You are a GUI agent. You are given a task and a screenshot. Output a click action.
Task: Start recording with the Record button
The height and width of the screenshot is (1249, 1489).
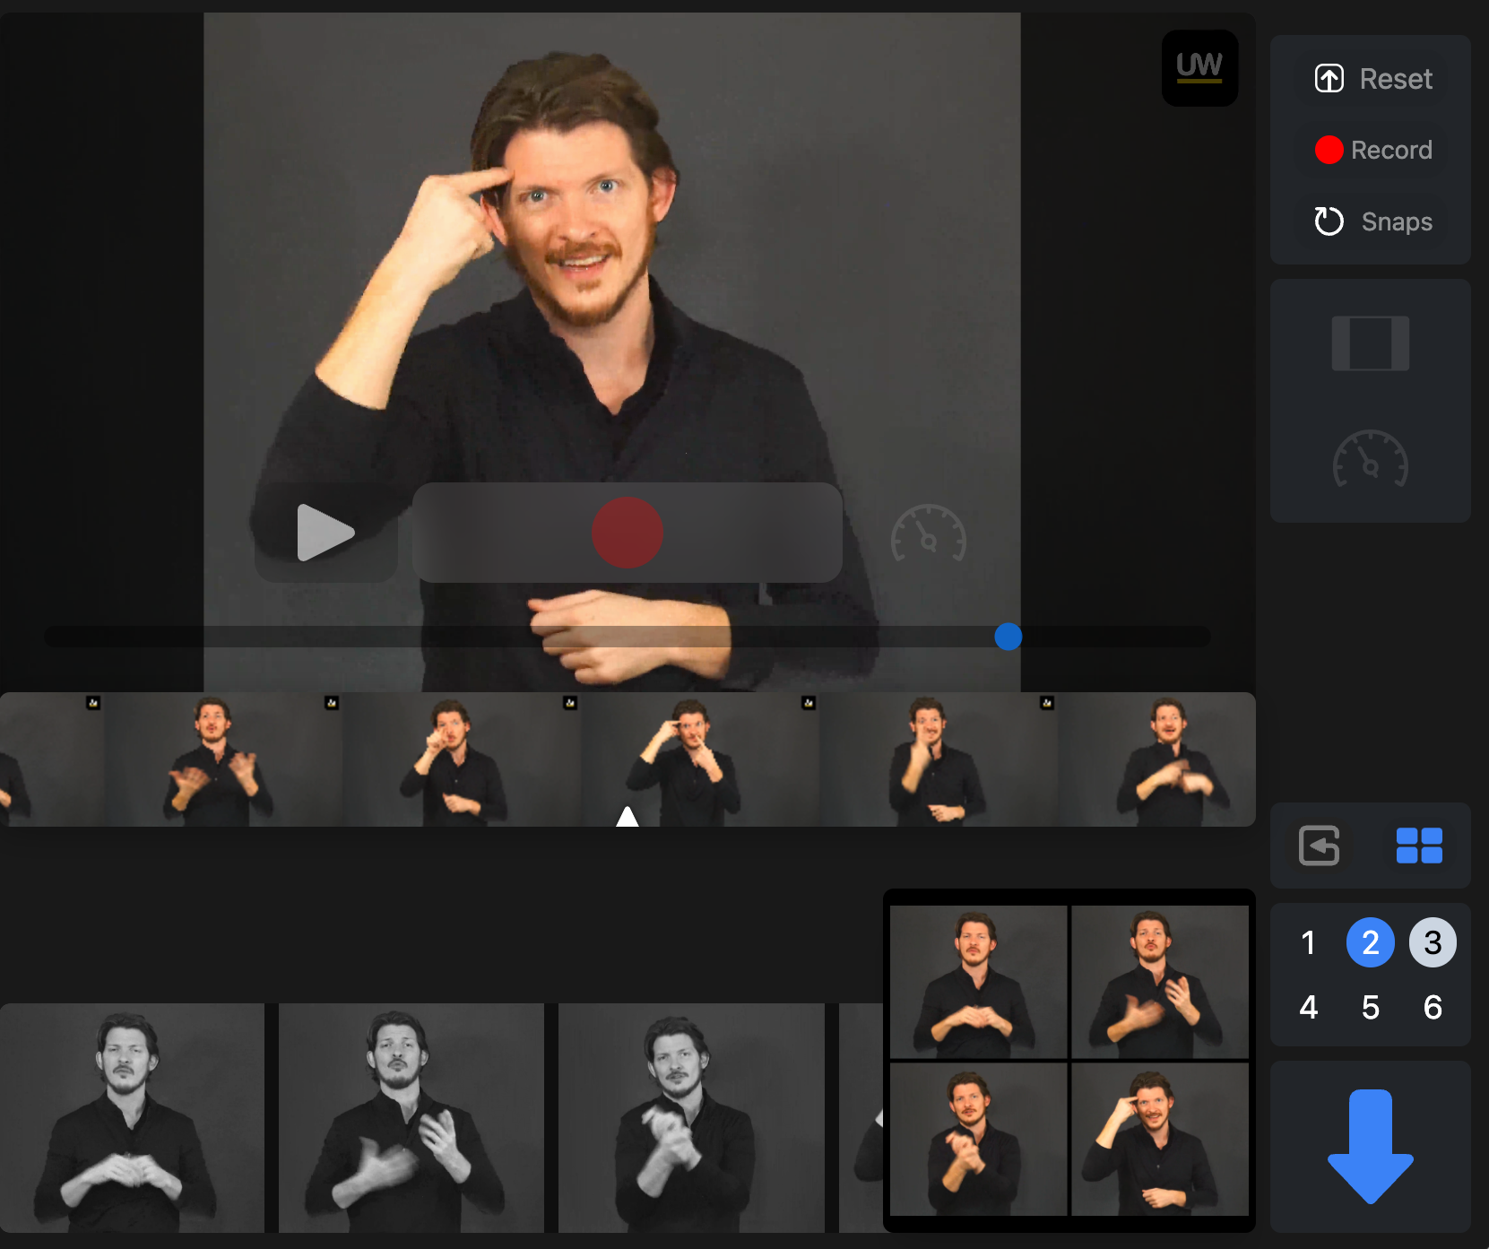click(x=1372, y=150)
